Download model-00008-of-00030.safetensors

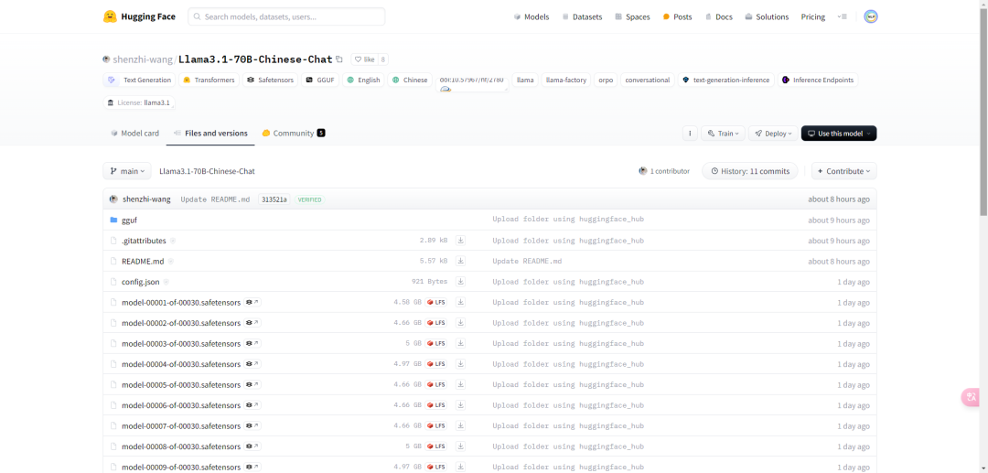click(460, 446)
